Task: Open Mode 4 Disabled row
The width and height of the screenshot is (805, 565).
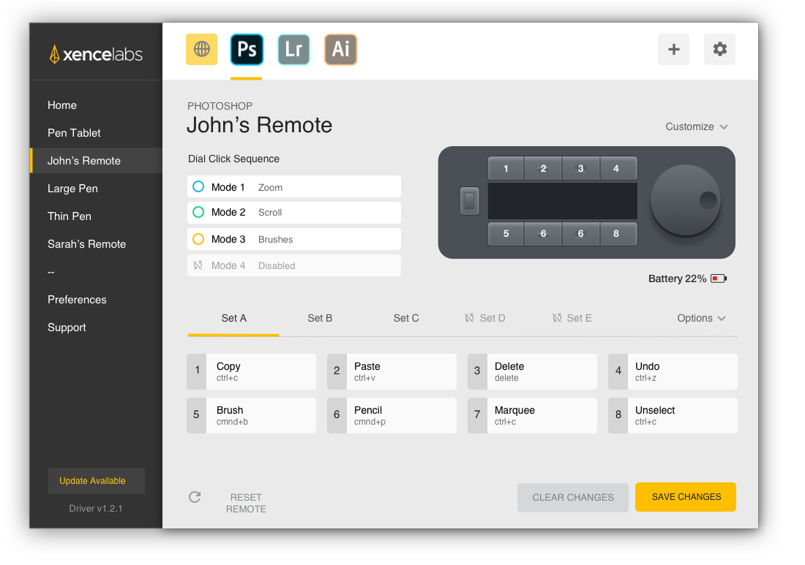Action: [294, 265]
